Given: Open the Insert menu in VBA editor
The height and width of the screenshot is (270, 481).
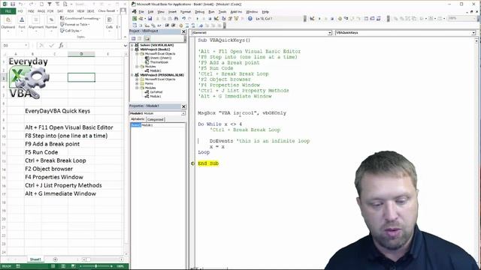Looking at the screenshot, I should 172,12.
